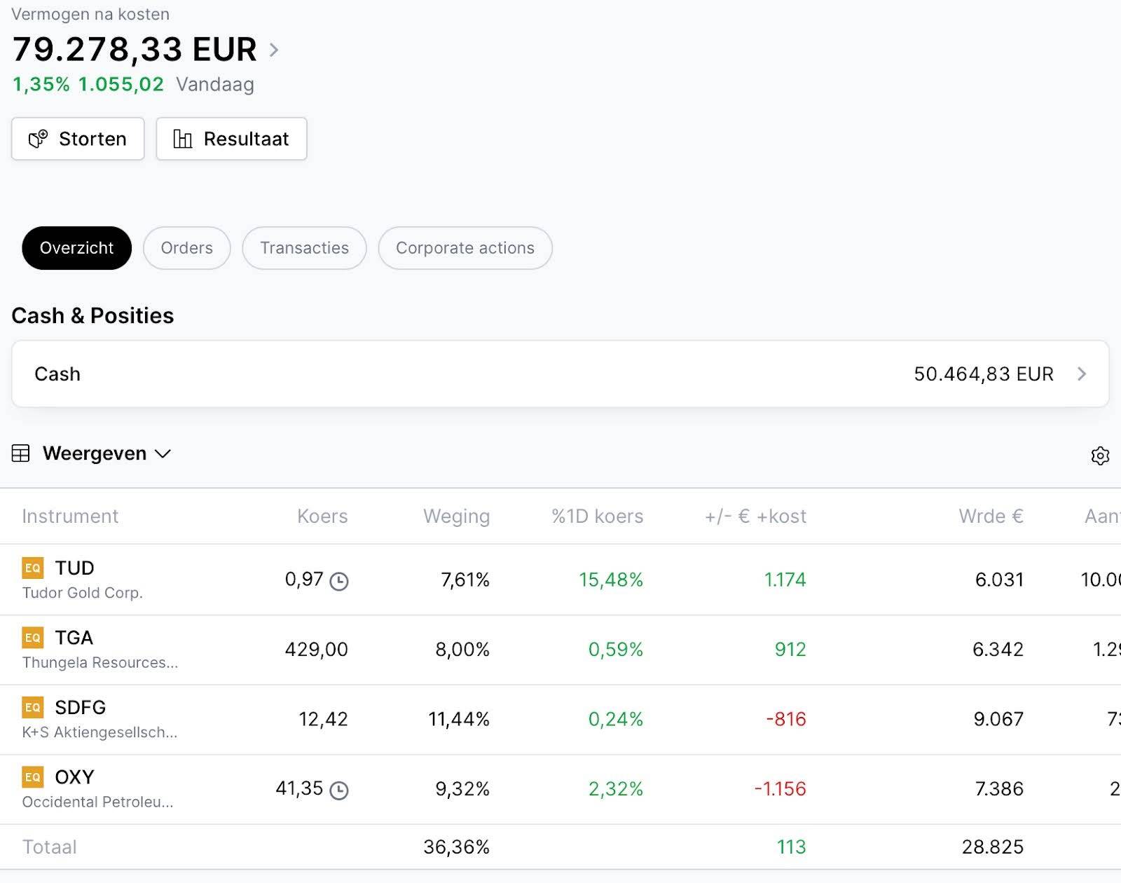This screenshot has width=1121, height=883.
Task: Open portfolio value details chevron after 79.278,33 EUR
Action: tap(274, 50)
